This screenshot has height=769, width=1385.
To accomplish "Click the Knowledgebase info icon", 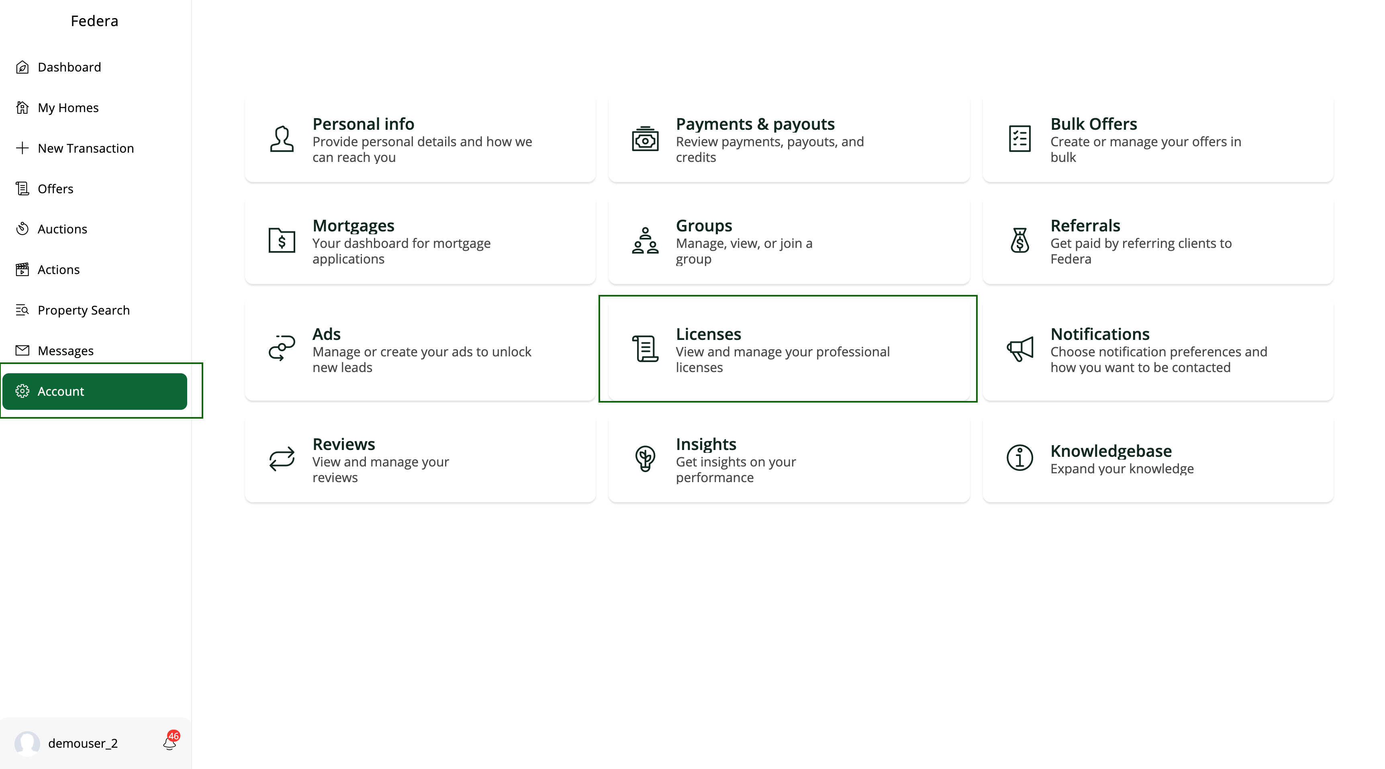I will coord(1019,458).
